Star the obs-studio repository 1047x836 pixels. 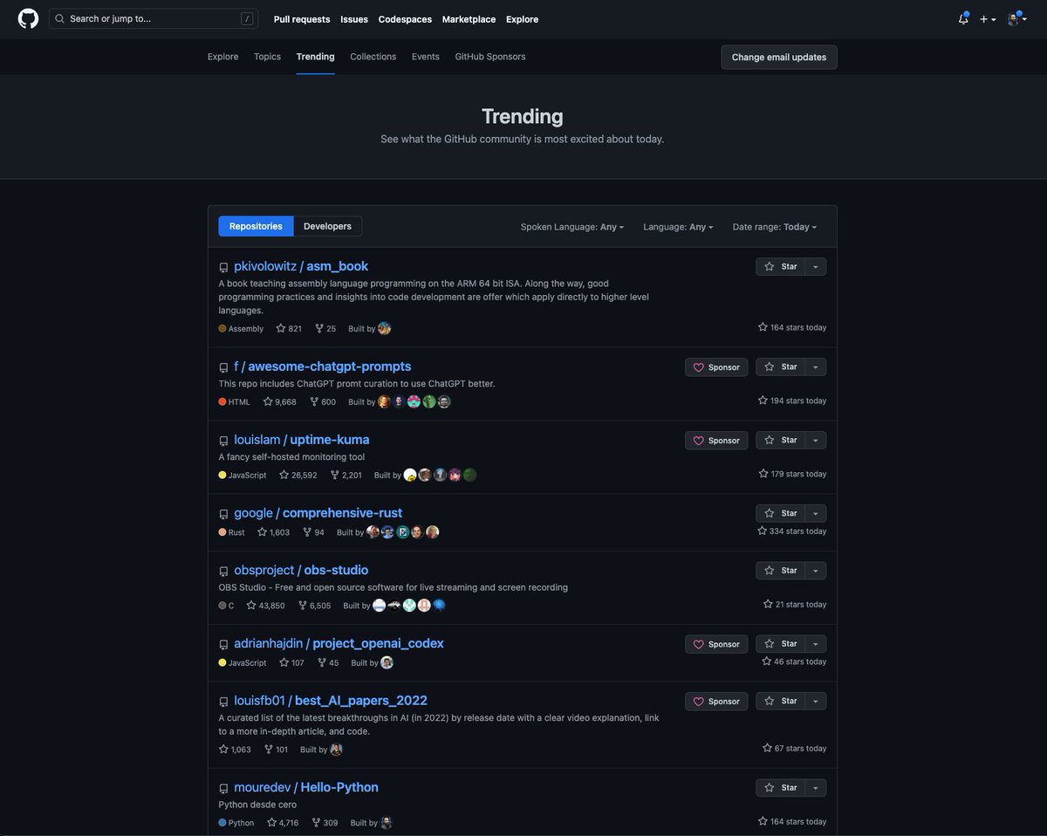[x=780, y=571]
